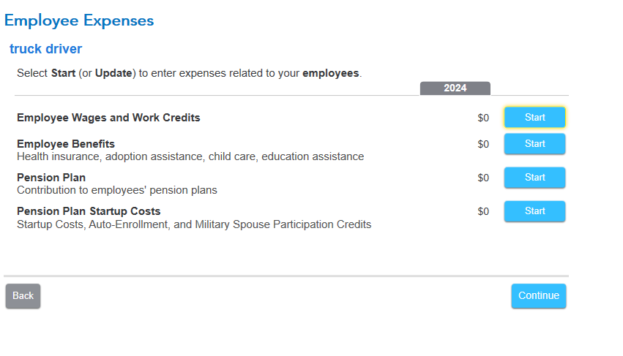
Task: Click $0 amount for Pension Plan Startup Costs
Action: (x=483, y=211)
